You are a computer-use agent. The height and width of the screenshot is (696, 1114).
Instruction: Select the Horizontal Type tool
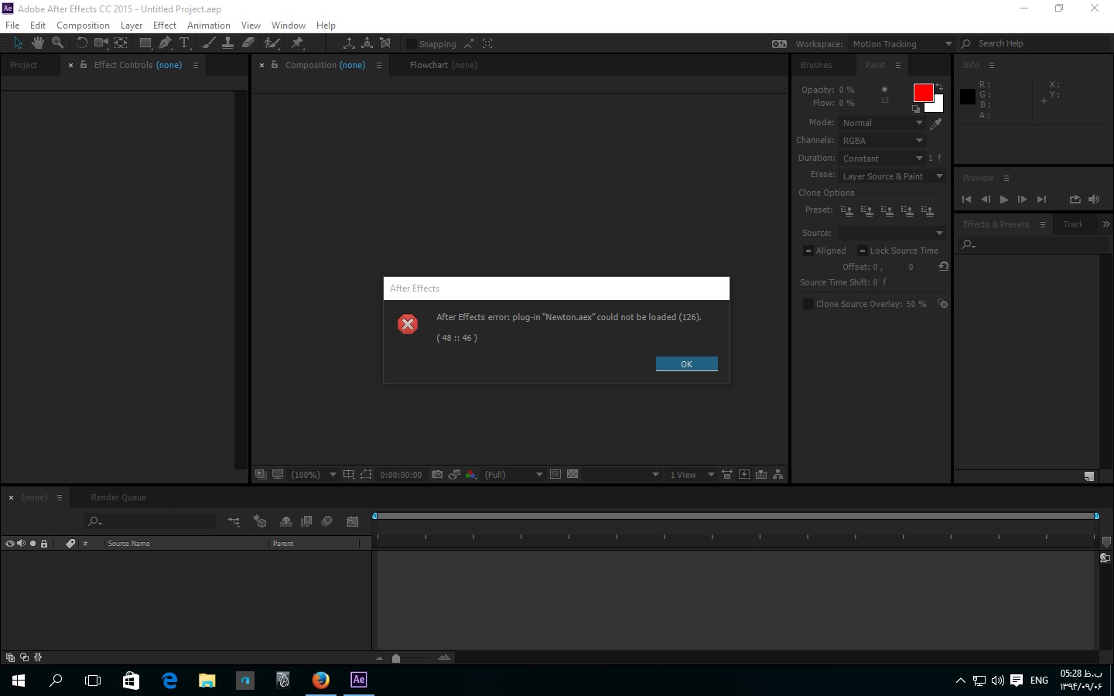[184, 43]
